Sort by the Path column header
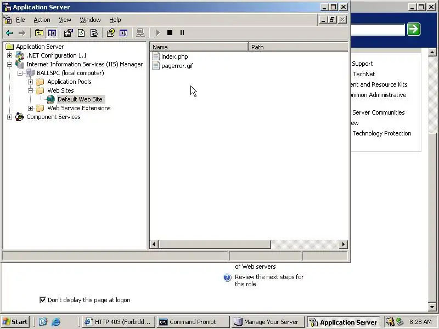Viewport: 439px width, 329px height. point(298,47)
